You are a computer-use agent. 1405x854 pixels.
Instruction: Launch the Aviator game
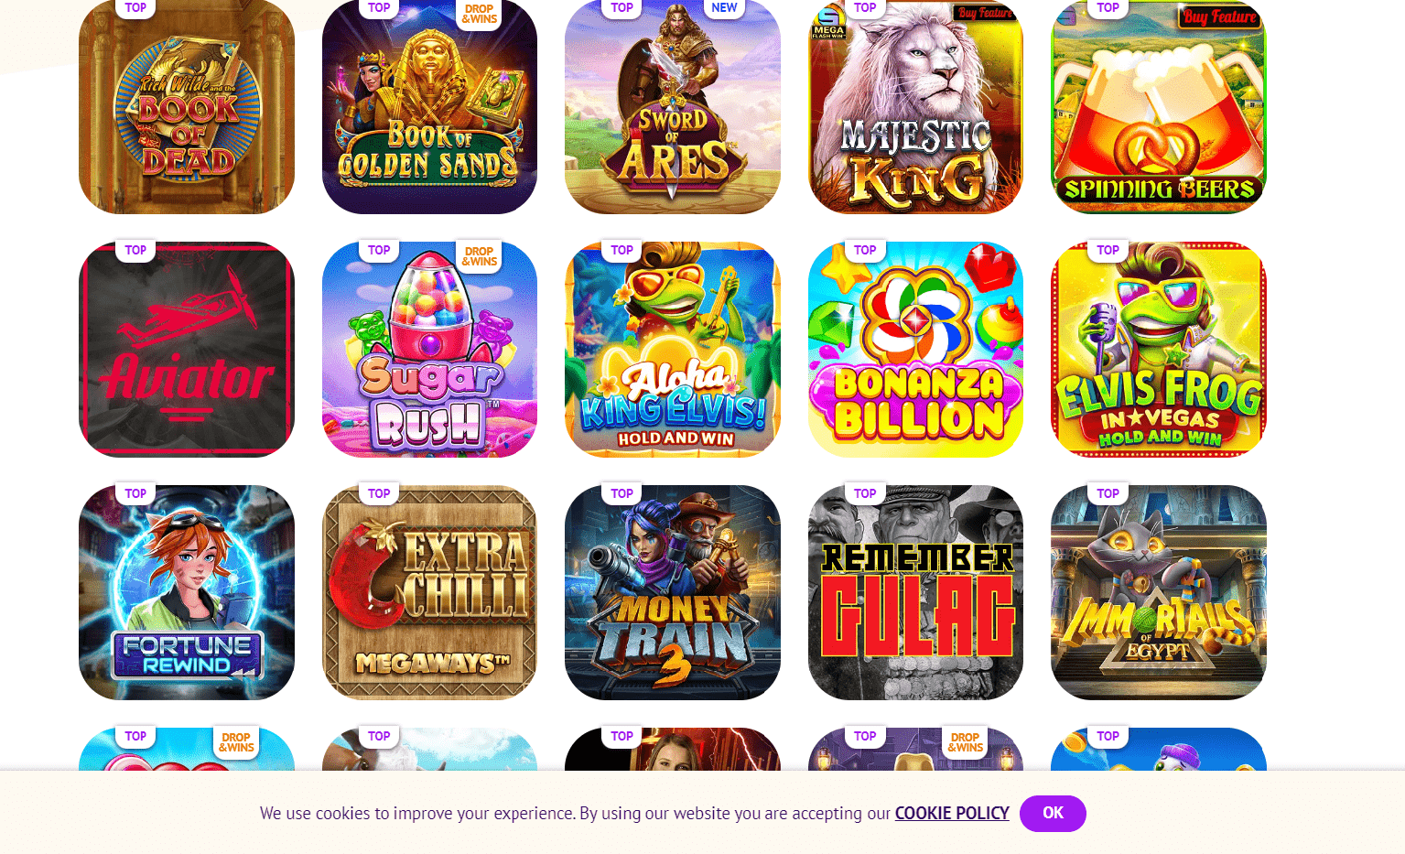187,350
